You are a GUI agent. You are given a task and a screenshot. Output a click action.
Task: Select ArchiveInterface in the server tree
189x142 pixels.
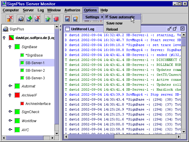coord(38,104)
